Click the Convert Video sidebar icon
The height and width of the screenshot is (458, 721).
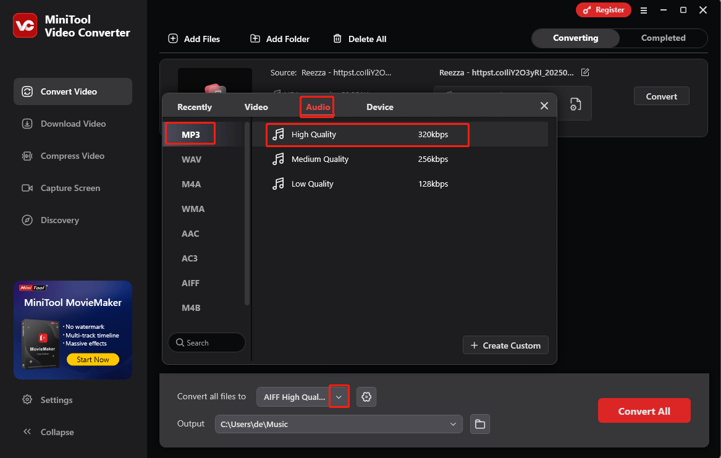tap(27, 91)
